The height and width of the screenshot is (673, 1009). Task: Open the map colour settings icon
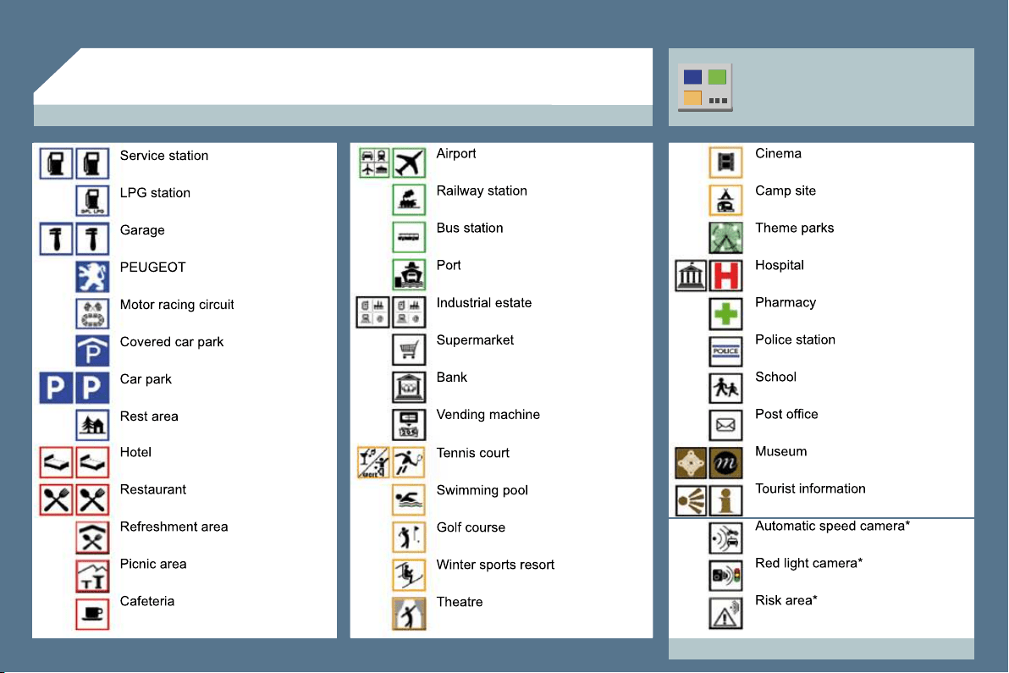pyautogui.click(x=705, y=87)
